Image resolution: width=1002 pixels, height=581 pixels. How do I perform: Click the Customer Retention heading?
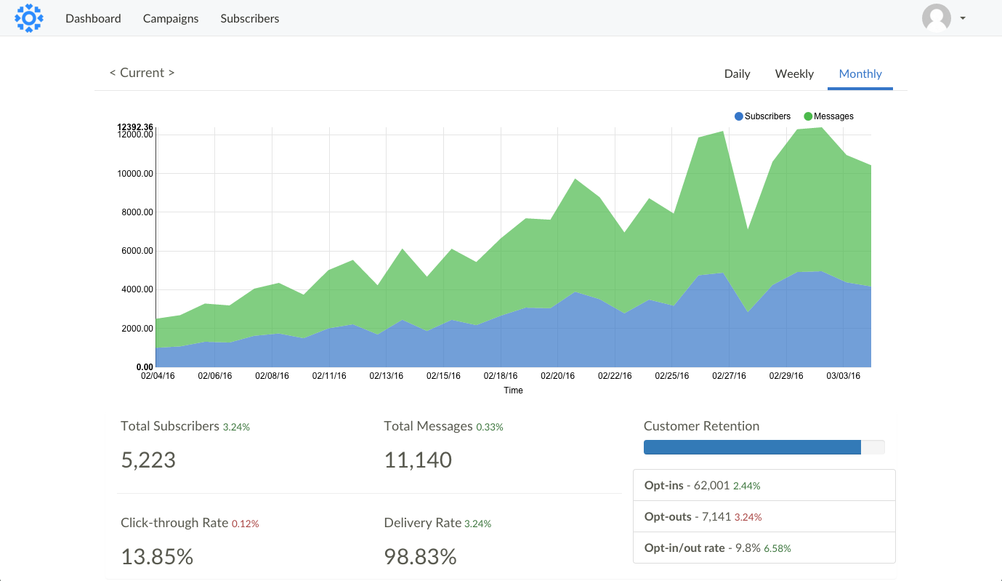pos(701,426)
